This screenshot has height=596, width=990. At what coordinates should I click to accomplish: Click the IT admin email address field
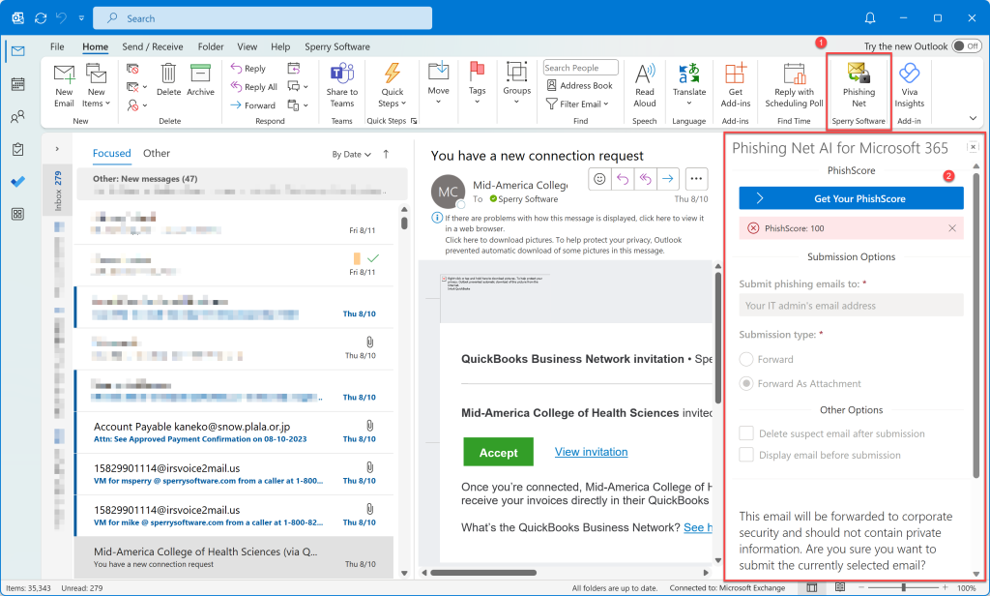(851, 306)
